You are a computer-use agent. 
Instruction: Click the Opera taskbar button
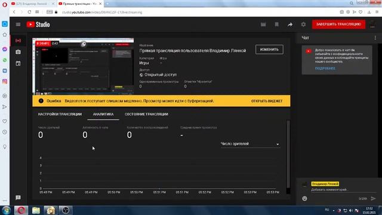[x=21, y=210]
